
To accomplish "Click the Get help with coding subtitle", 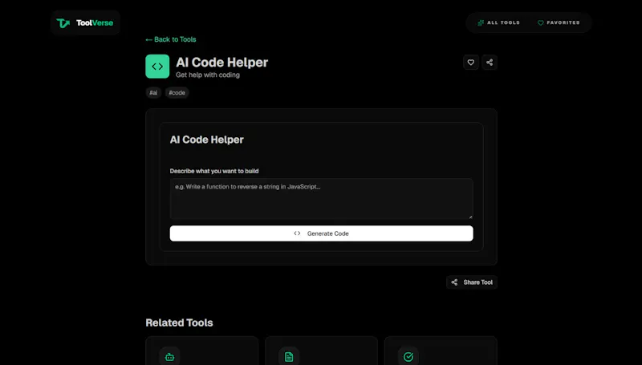I will (x=208, y=75).
